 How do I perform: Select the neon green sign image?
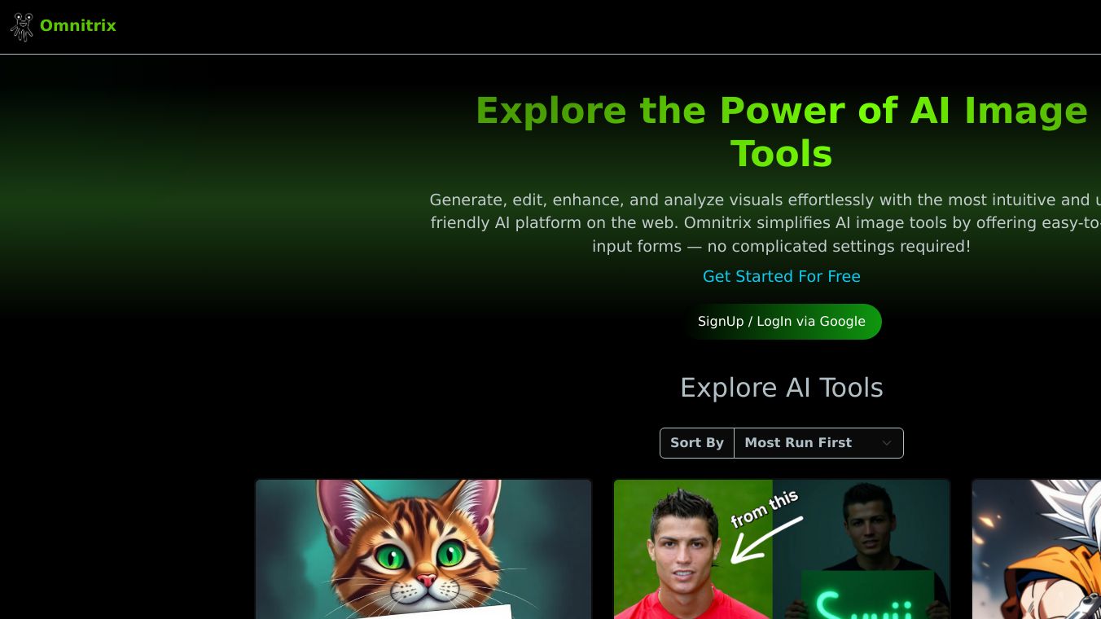click(x=867, y=595)
